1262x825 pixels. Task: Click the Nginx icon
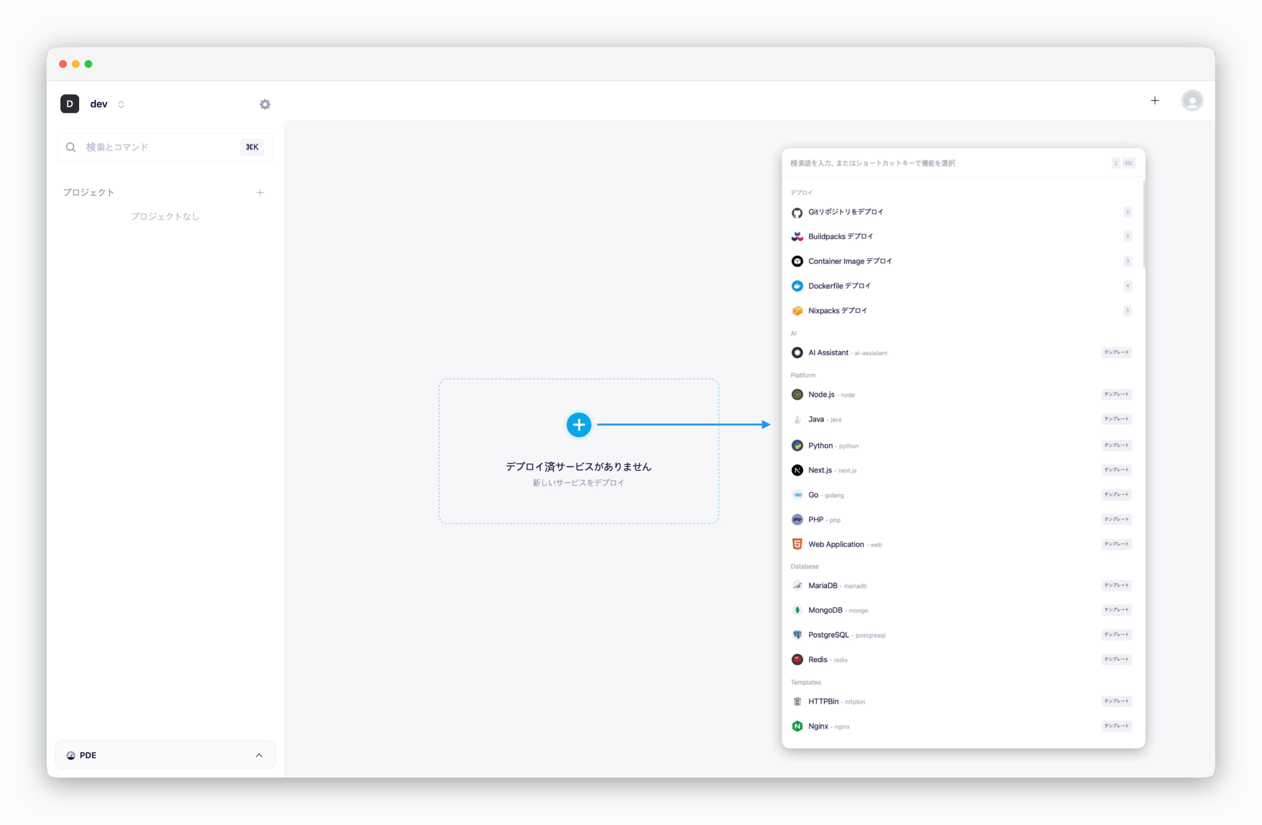(797, 726)
